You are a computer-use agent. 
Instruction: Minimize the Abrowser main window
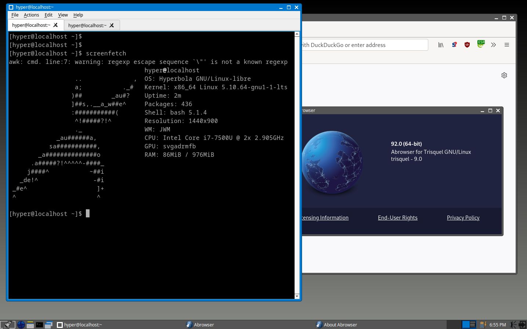pos(496,18)
